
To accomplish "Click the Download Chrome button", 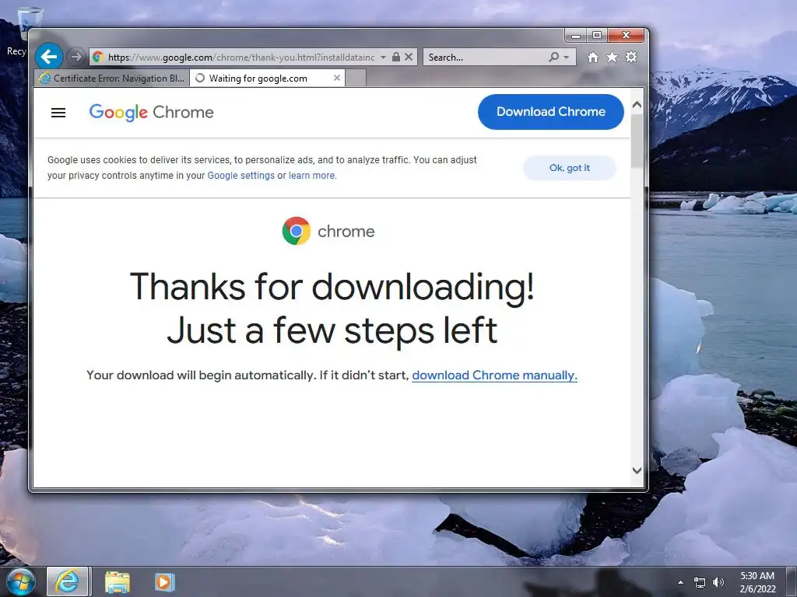I will pyautogui.click(x=551, y=112).
